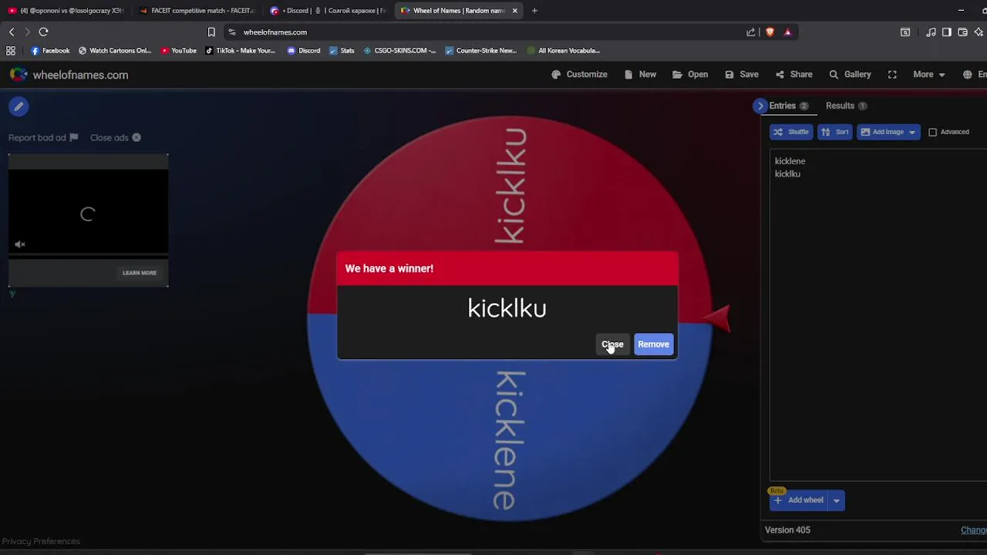Click the address bar URL
The width and height of the screenshot is (987, 555).
tap(275, 32)
